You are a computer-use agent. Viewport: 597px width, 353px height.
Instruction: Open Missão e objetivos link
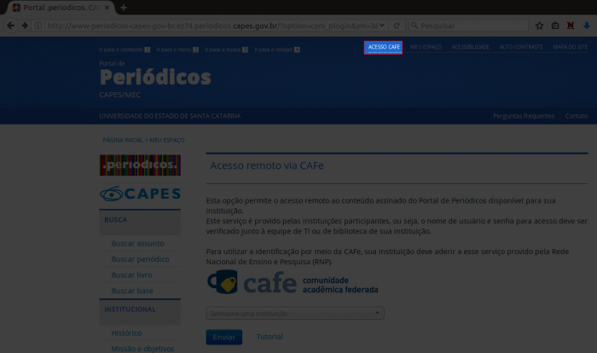[x=142, y=349]
